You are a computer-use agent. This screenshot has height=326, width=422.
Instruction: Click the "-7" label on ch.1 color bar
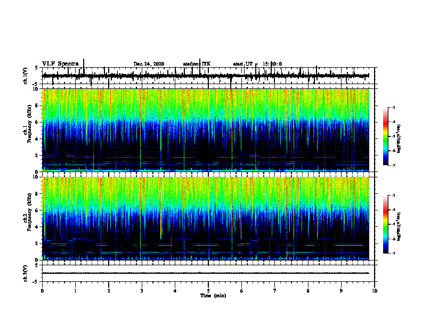[393, 165]
